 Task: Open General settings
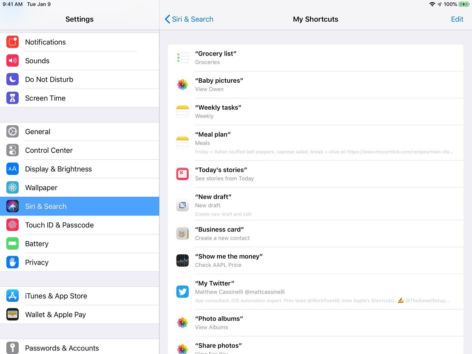tap(38, 132)
